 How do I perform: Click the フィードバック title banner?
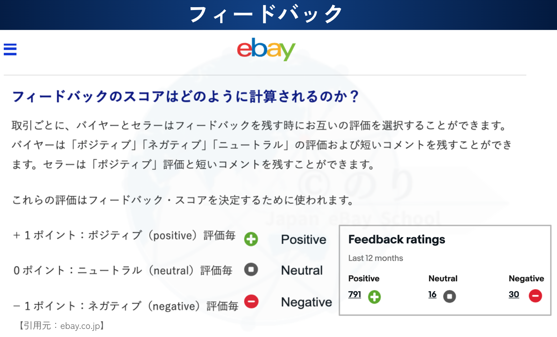click(266, 14)
